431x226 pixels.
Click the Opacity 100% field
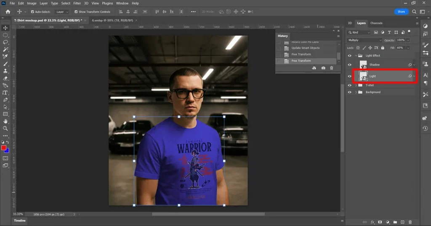[x=401, y=40]
